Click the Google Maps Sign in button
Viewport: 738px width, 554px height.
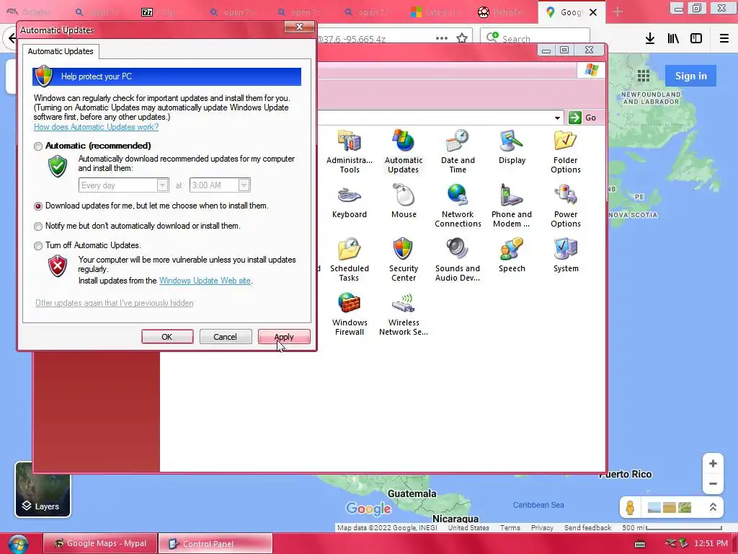[690, 76]
